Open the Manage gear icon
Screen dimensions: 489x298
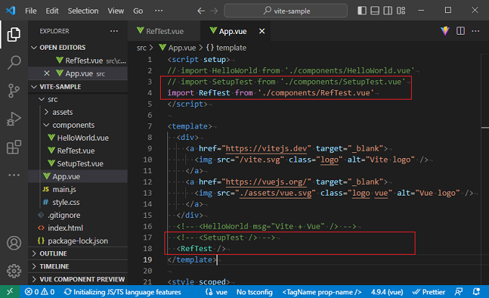(x=14, y=271)
